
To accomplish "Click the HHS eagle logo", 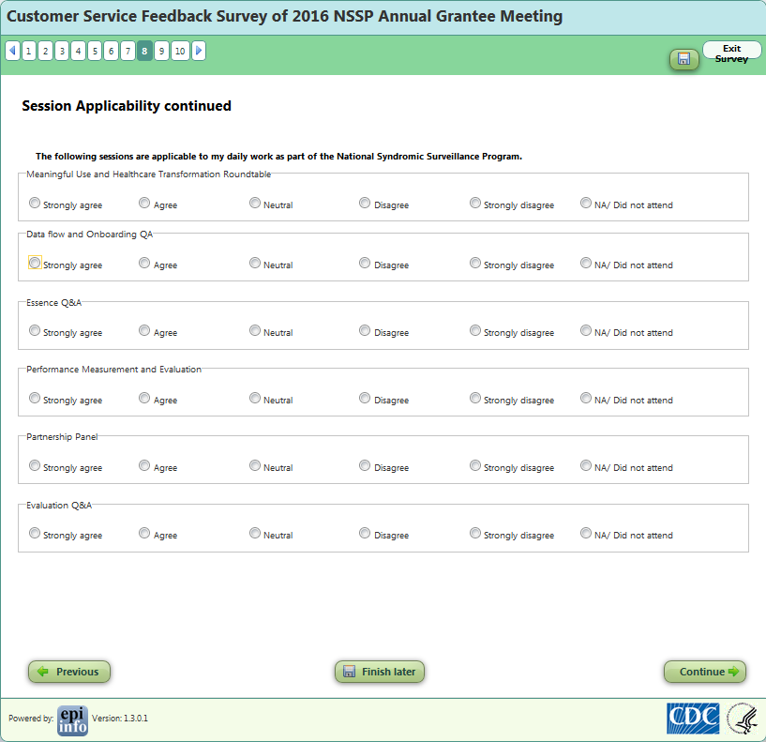I will (743, 718).
